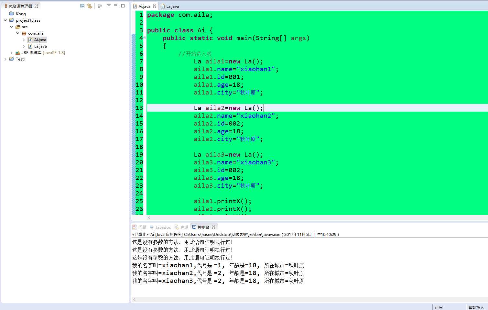Click JRE 系统库 library icon
This screenshot has width=488, height=310.
tap(18, 52)
